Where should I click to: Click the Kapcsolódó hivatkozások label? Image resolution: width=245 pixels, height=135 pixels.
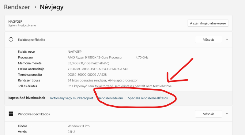click(x=27, y=98)
